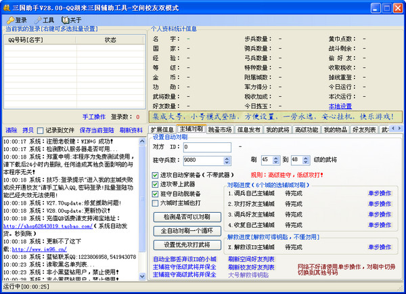Click 主辅驻守高级武将并保全 link
Viewport: 406px width, 294px height.
tap(185, 274)
